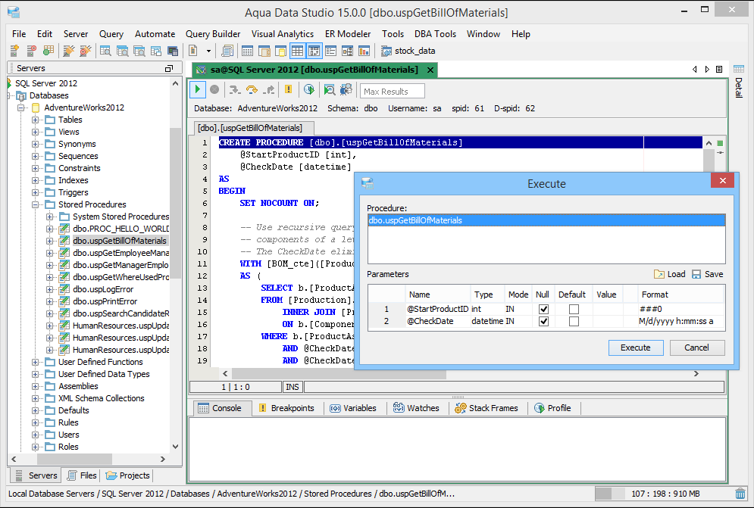Click the grid view toolbar icon
This screenshot has width=754, height=508.
click(x=297, y=51)
